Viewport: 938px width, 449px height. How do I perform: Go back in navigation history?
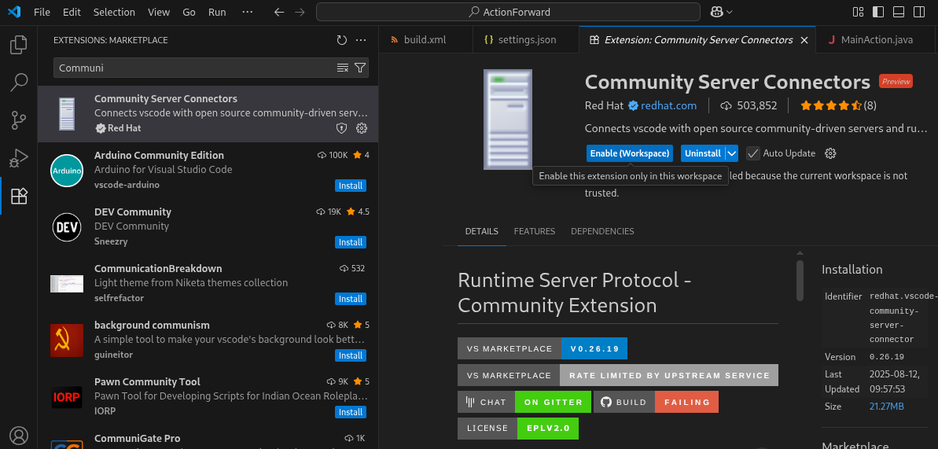point(279,12)
